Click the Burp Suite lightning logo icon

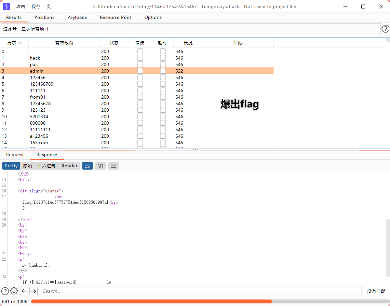point(7,7)
